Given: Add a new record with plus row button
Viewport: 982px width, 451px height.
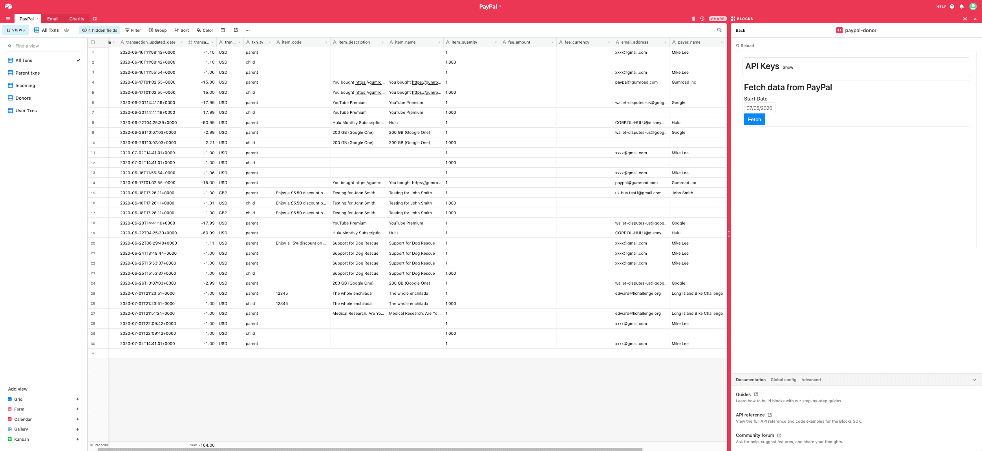Looking at the screenshot, I should (x=93, y=353).
